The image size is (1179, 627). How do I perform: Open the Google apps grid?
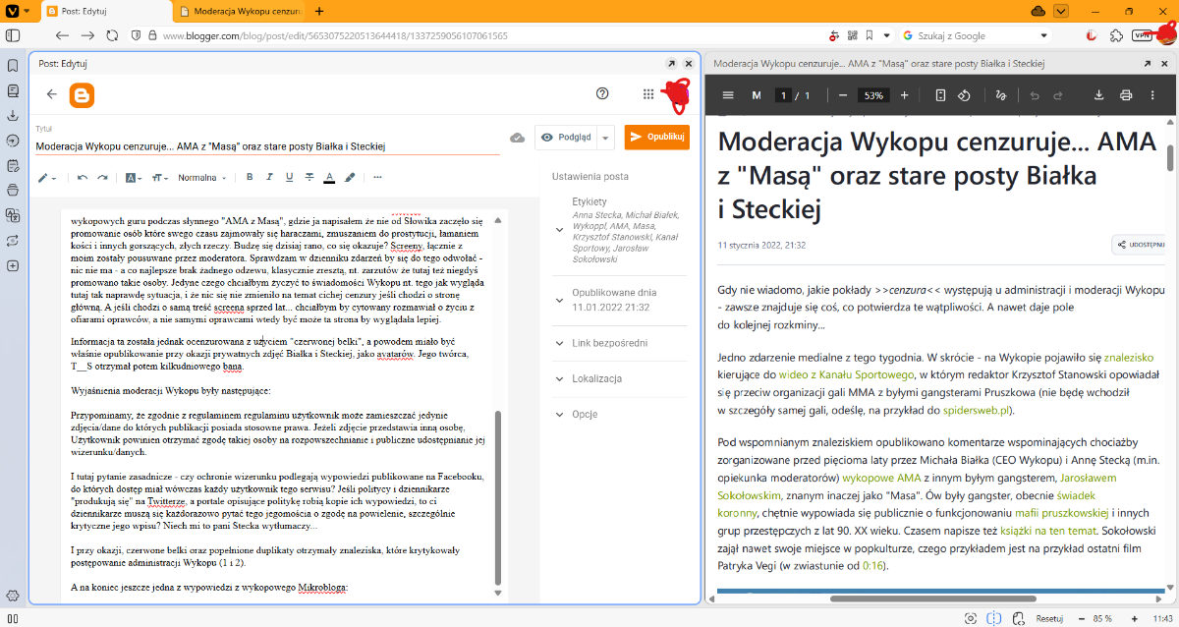click(648, 94)
